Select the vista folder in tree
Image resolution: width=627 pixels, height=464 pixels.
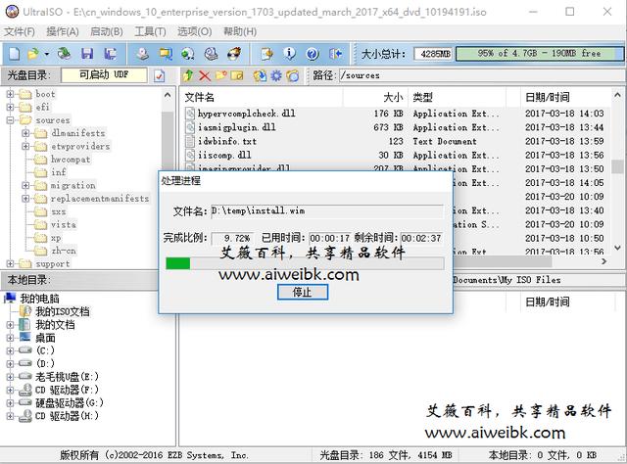click(63, 224)
